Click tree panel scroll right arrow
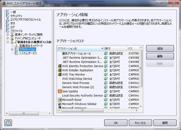The image size is (181, 130). [x=50, y=113]
